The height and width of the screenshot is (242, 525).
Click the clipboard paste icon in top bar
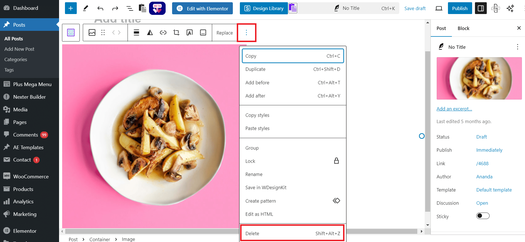[x=143, y=8]
